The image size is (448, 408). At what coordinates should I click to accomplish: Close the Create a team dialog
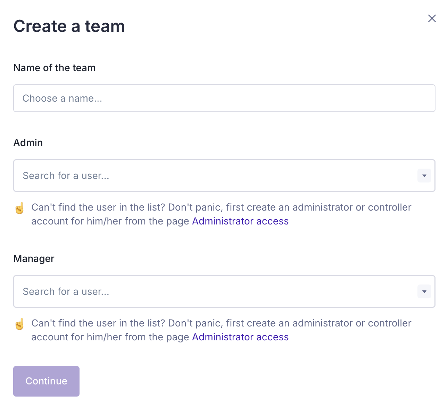[x=432, y=18]
